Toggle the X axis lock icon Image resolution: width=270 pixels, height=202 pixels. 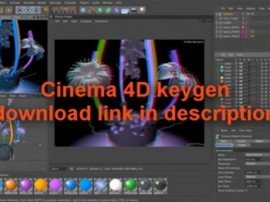point(20,10)
